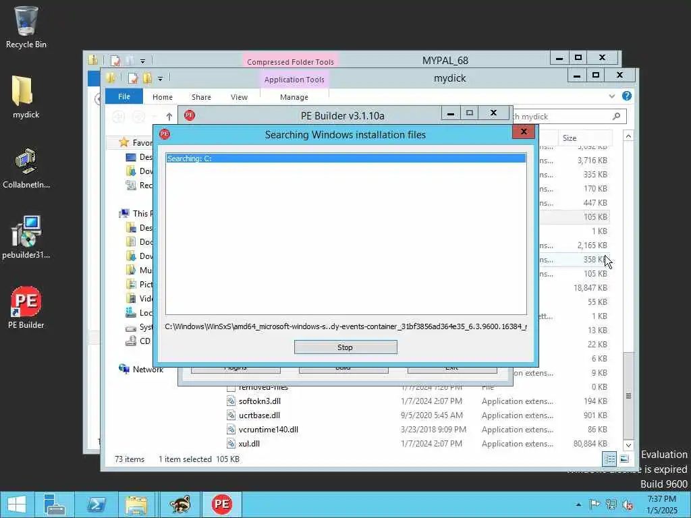Open PowerShell from the taskbar
This screenshot has width=691, height=518.
pos(96,505)
